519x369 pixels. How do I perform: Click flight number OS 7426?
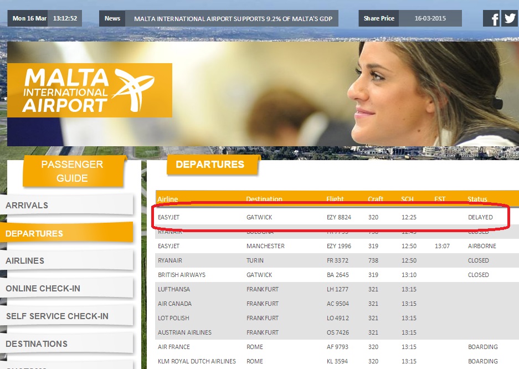click(338, 332)
